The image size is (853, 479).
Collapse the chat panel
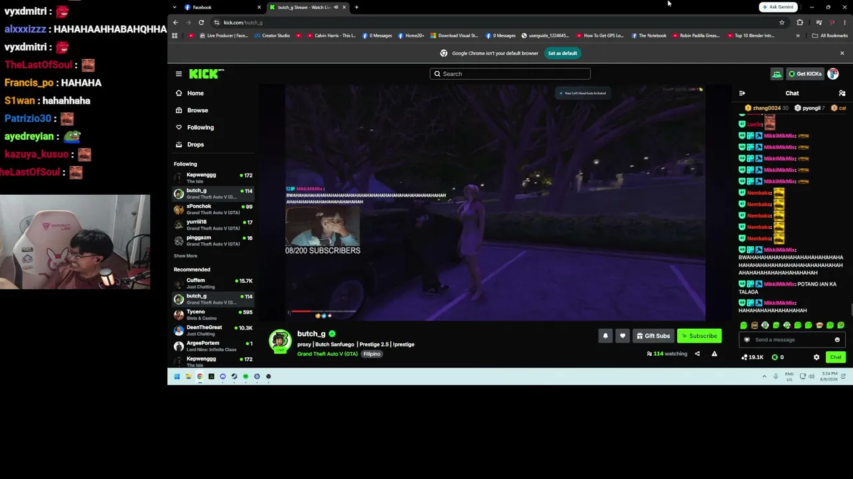[742, 93]
